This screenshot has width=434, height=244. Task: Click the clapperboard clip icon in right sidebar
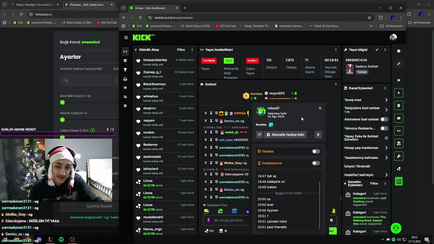pos(399,181)
